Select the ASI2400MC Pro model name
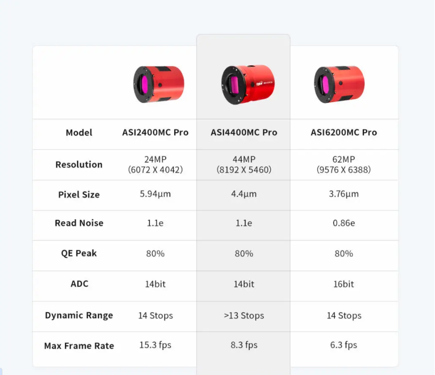435x375 pixels. pyautogui.click(x=155, y=132)
